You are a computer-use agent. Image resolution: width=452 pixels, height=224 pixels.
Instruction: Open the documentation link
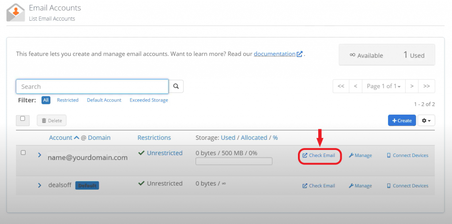point(278,54)
